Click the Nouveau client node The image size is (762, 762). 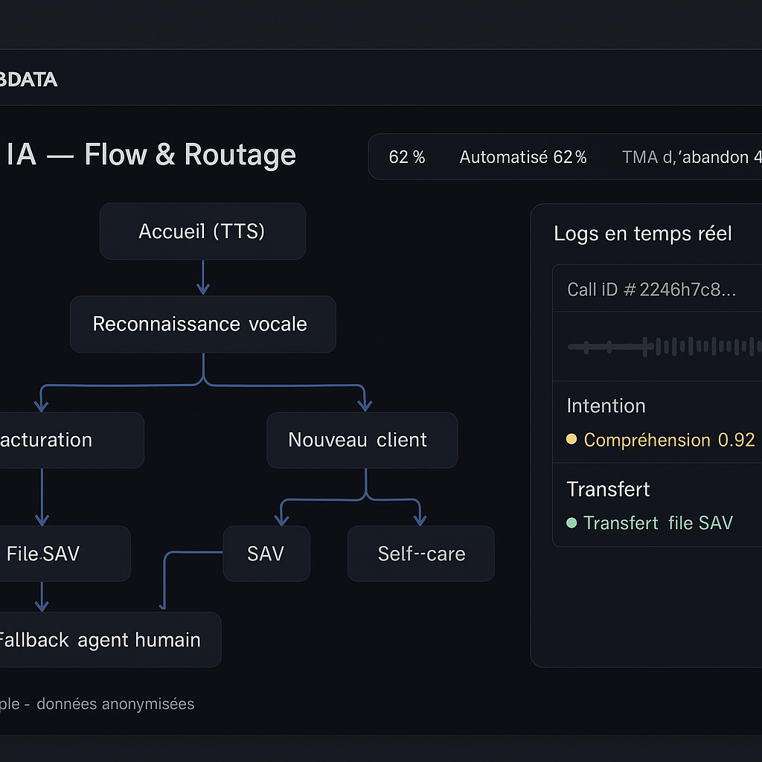(x=362, y=440)
